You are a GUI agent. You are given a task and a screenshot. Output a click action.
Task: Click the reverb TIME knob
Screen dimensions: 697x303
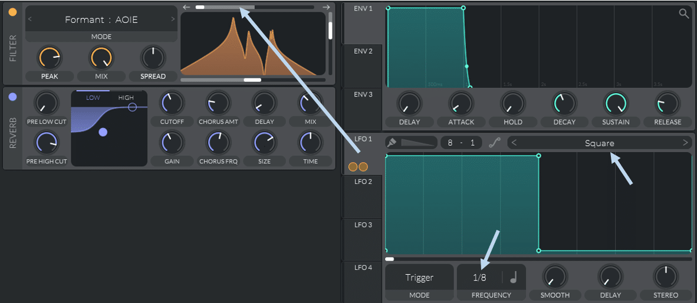[x=310, y=143]
